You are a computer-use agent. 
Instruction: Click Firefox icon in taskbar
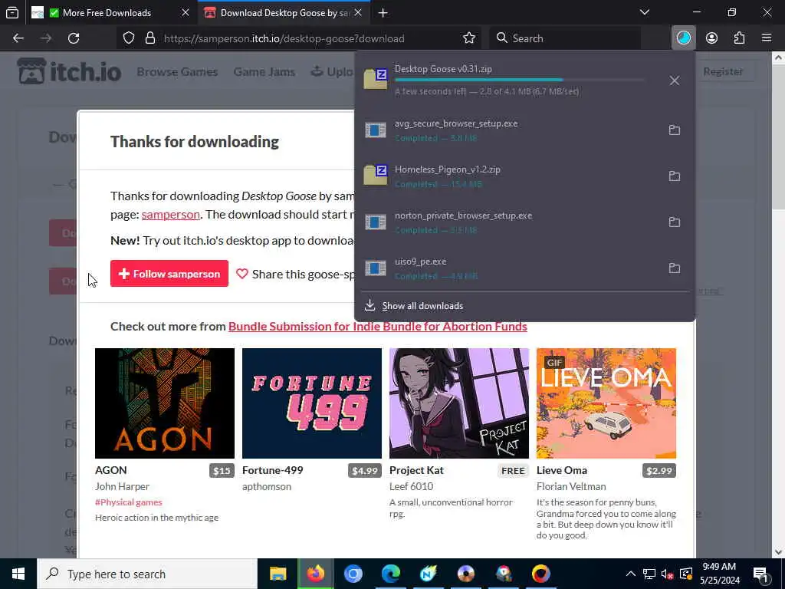(x=315, y=574)
